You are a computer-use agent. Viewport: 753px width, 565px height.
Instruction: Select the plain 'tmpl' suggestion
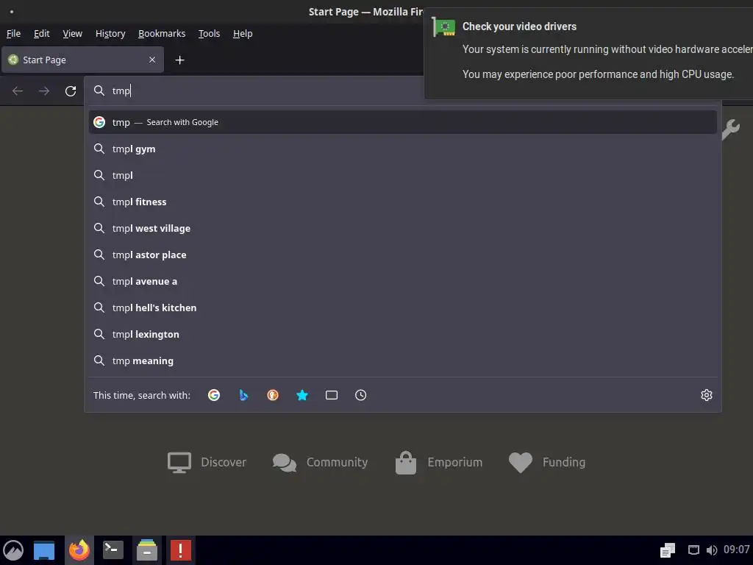click(x=403, y=175)
